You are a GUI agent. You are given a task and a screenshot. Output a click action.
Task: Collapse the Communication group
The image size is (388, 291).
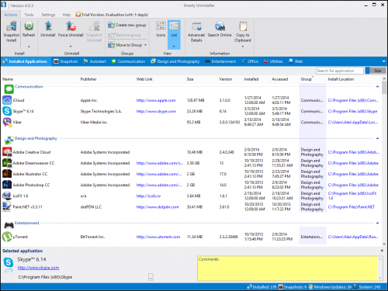[x=377, y=87]
